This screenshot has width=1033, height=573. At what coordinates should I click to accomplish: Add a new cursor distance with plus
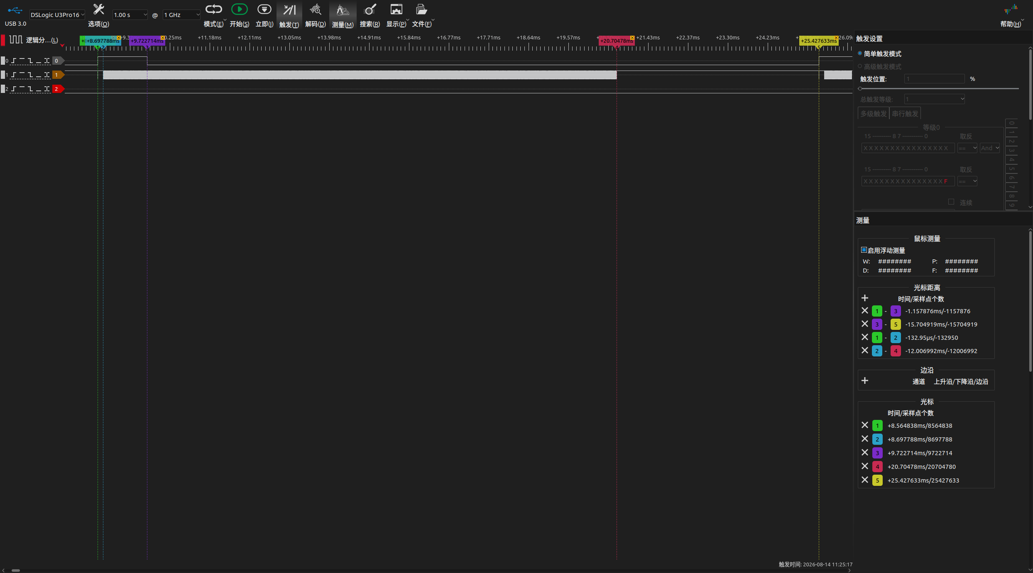[x=865, y=298]
